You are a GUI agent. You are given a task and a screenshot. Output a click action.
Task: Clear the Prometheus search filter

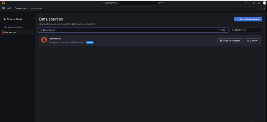click(x=222, y=30)
